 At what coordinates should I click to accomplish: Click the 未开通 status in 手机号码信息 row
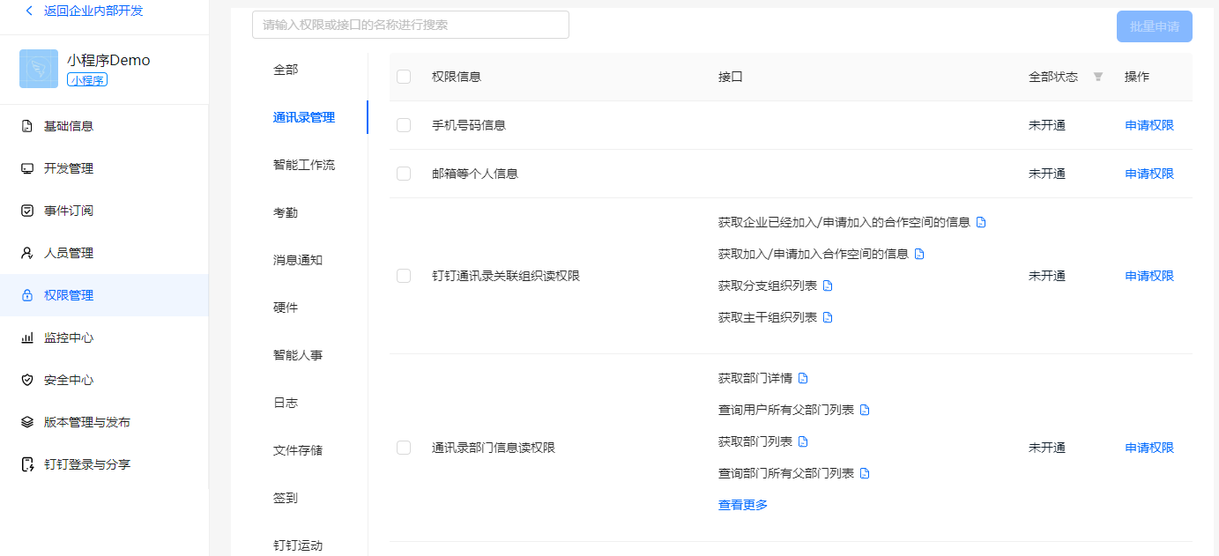point(1047,125)
